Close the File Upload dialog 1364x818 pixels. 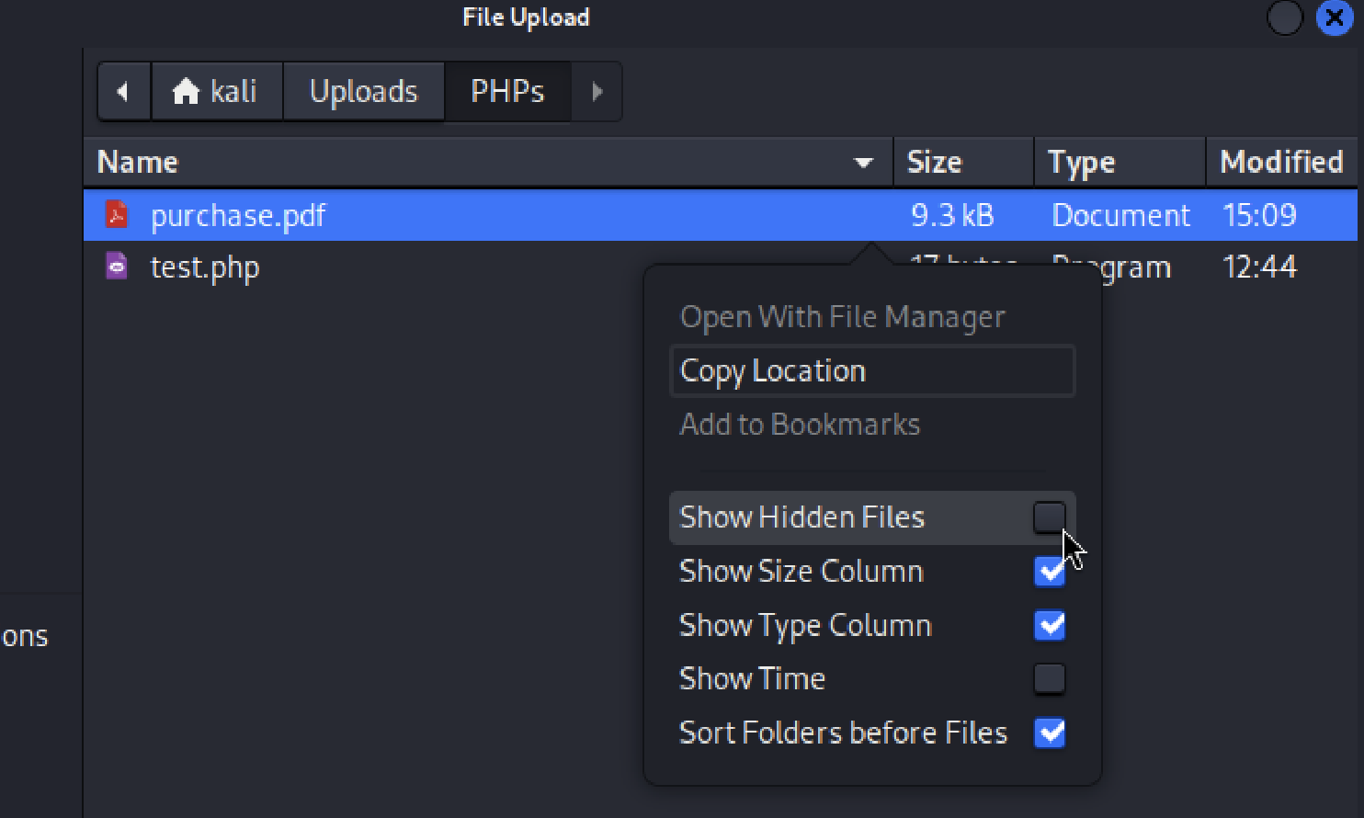[1335, 17]
